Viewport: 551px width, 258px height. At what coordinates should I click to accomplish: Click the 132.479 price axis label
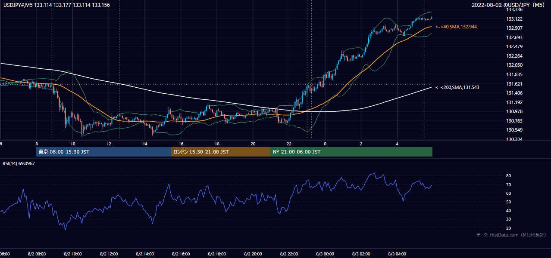(x=514, y=46)
